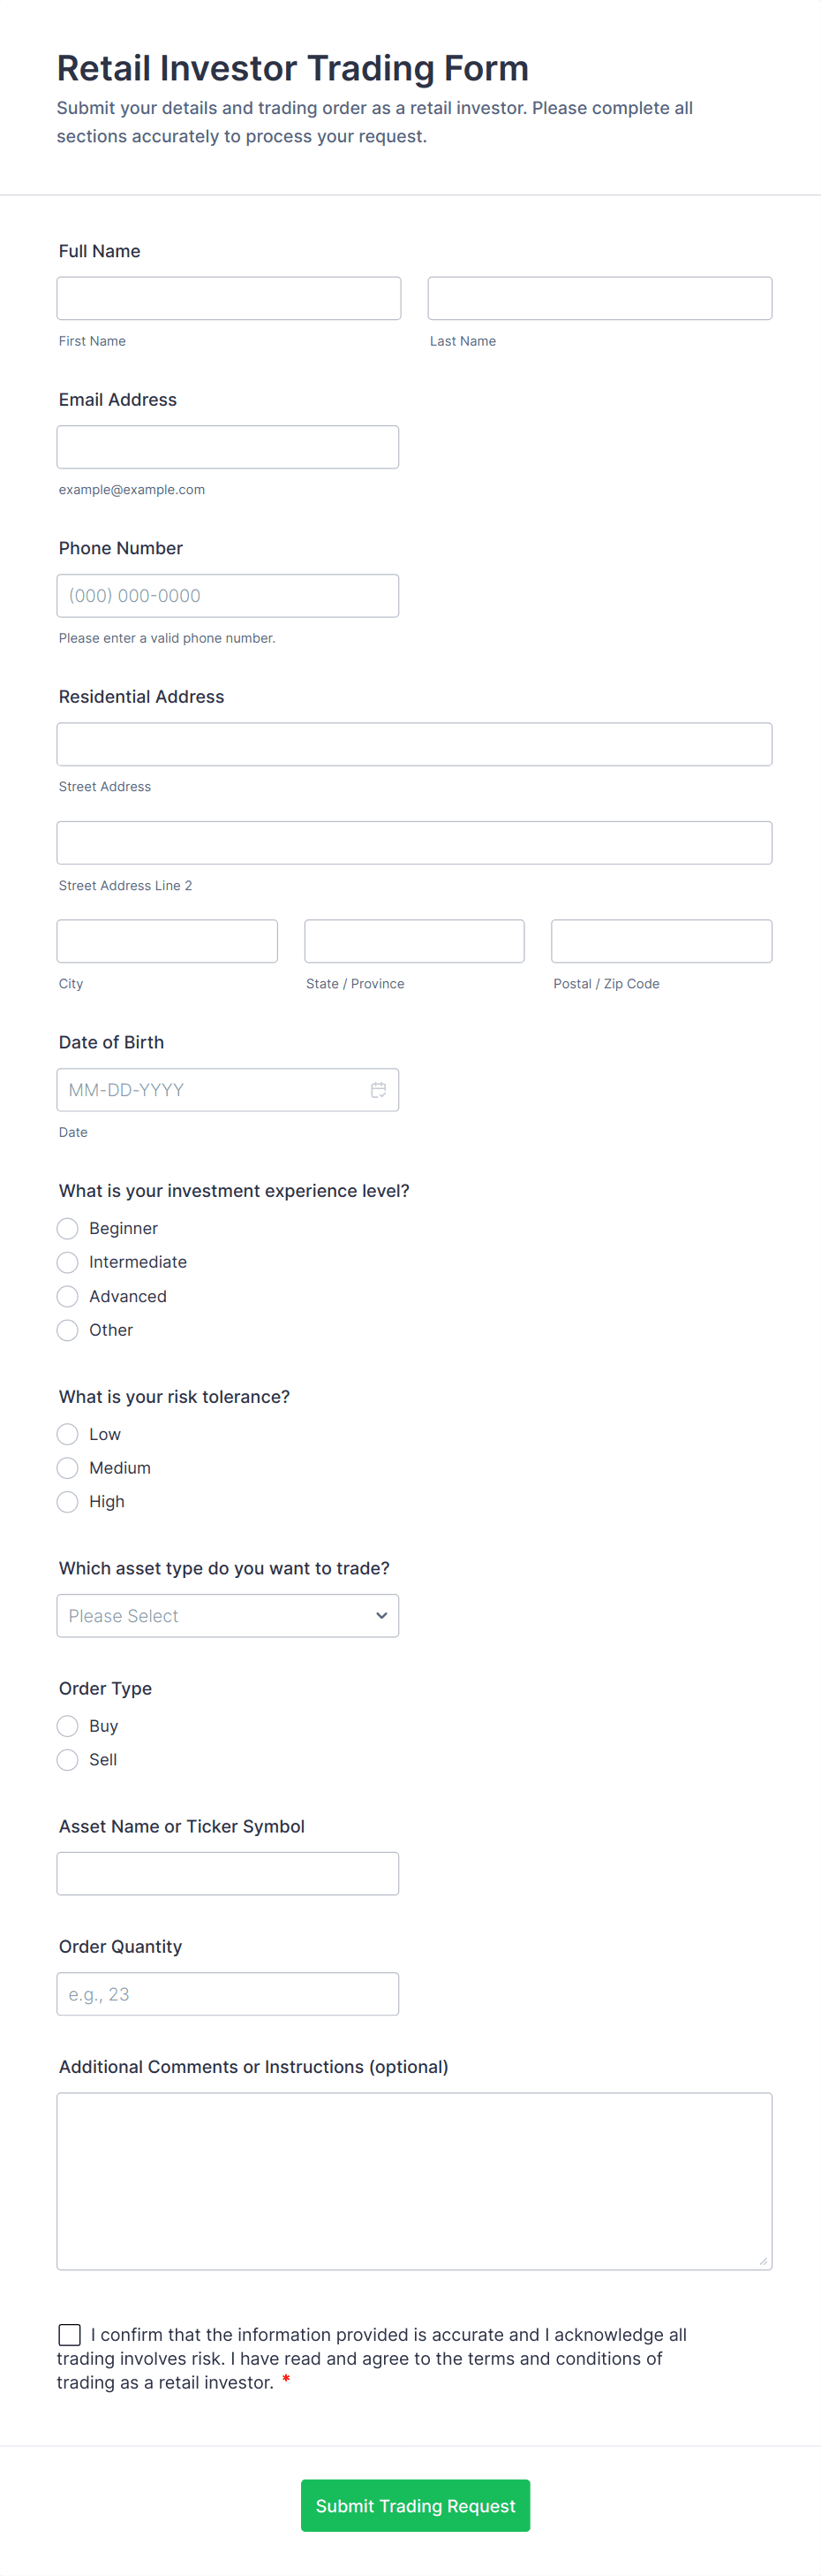
Task: Focus the Phone Number input
Action: [x=228, y=596]
